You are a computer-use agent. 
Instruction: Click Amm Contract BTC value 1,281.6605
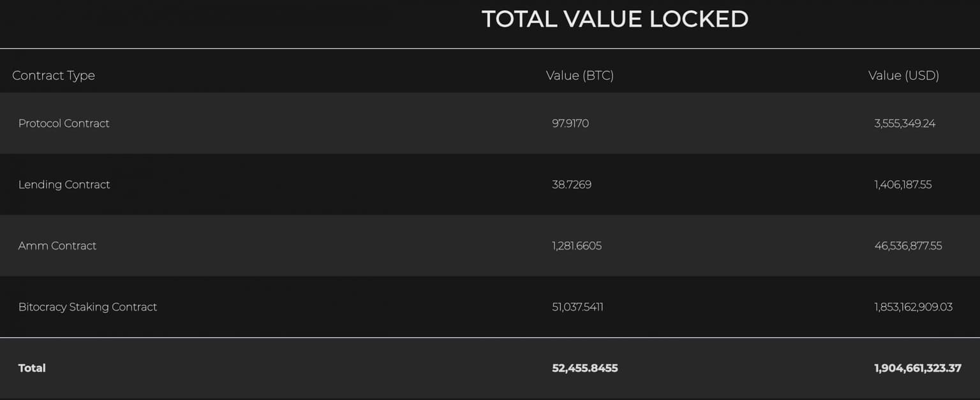click(577, 246)
